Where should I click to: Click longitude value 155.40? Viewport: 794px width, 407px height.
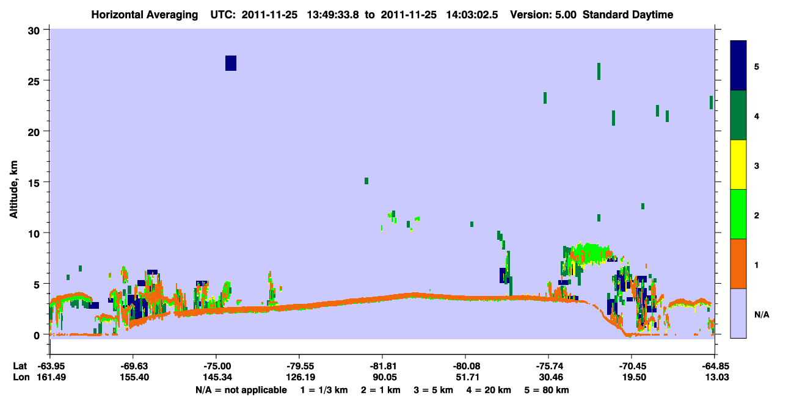[x=133, y=378]
